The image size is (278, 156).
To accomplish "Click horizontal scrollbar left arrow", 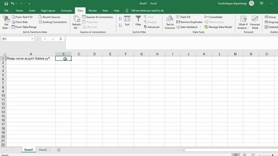I will click(183, 150).
